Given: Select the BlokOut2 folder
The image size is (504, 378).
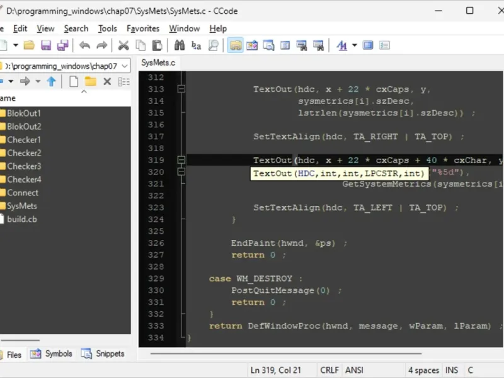Looking at the screenshot, I should tap(24, 127).
